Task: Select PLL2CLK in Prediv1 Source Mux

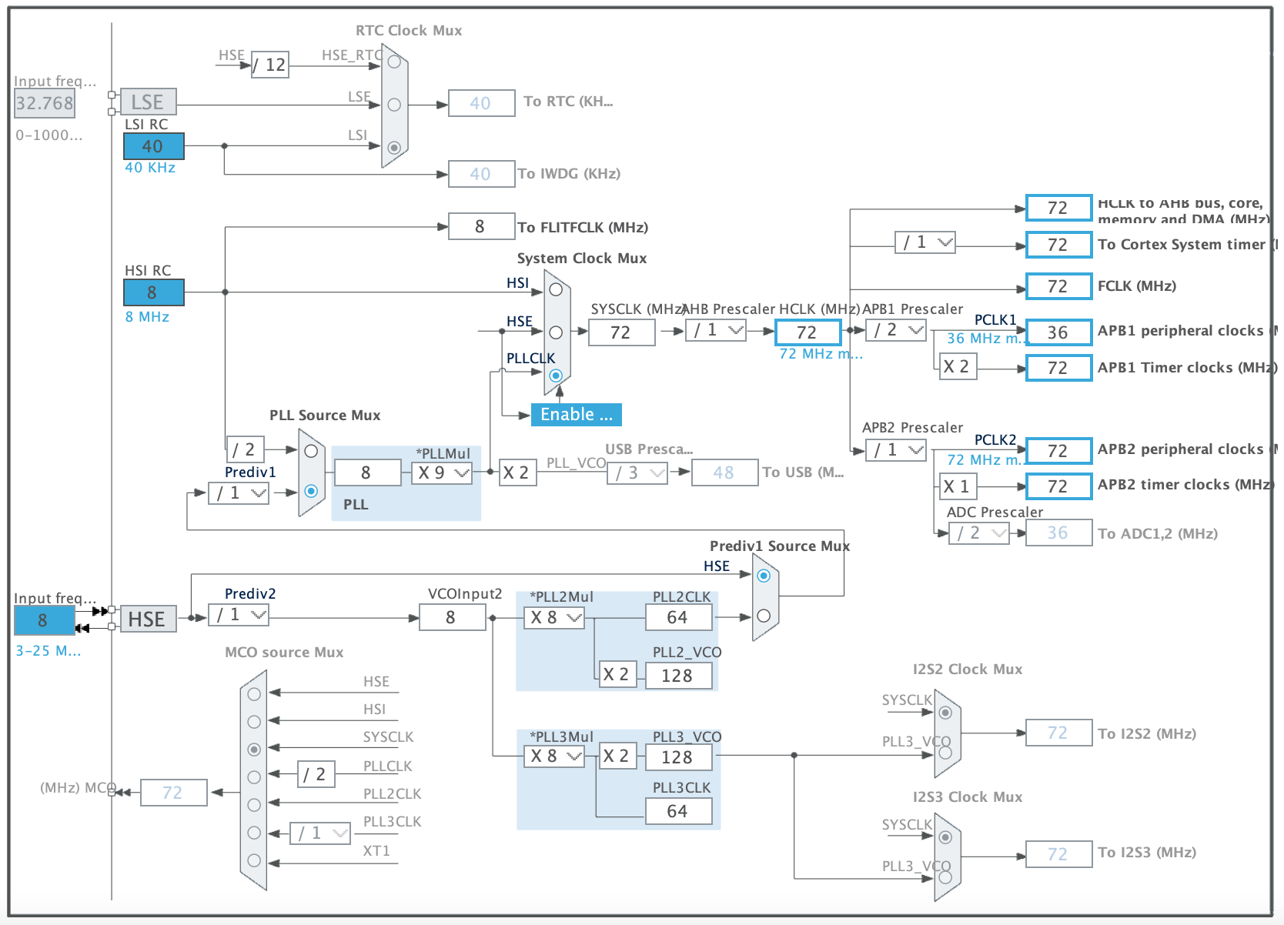Action: pos(764,616)
